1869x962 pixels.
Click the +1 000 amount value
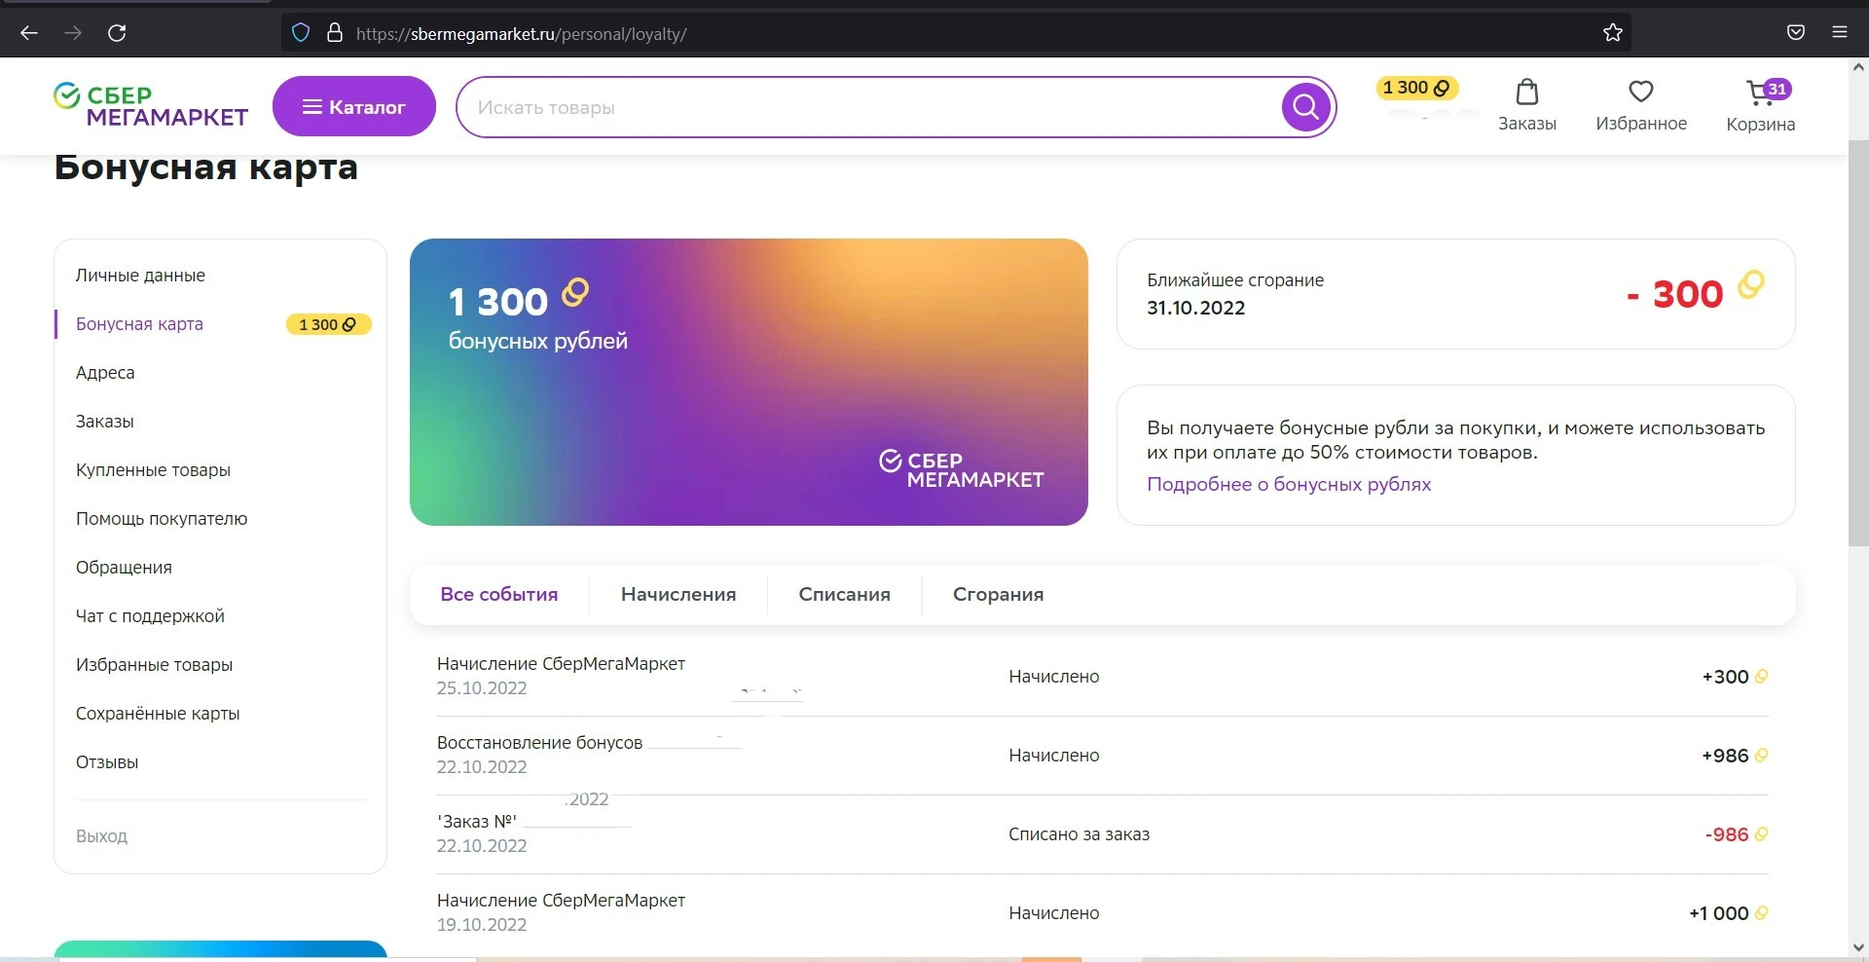pyautogui.click(x=1718, y=913)
